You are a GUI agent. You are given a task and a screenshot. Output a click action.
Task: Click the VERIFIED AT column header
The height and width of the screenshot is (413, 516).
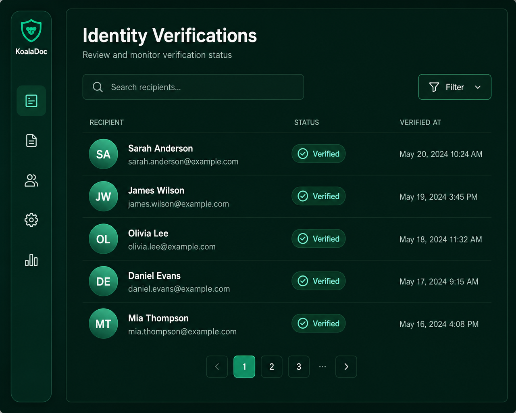pos(420,122)
